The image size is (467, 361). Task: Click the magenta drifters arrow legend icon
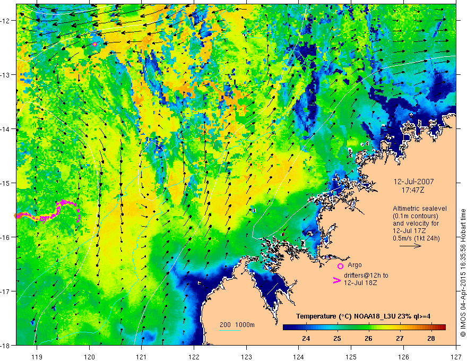coord(337,280)
